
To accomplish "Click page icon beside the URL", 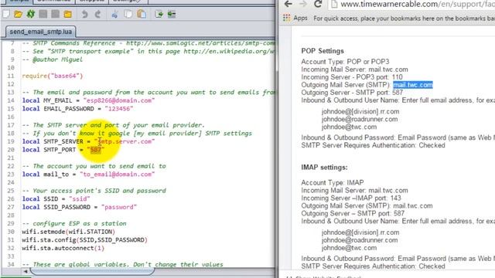I will [334, 5].
